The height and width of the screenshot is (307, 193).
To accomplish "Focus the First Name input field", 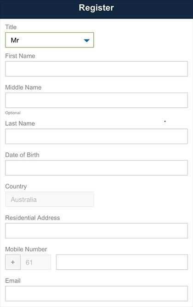I will [x=96, y=69].
